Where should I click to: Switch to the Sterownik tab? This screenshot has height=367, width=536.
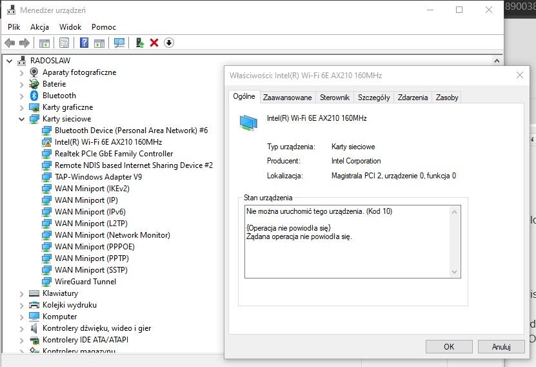[x=335, y=98]
